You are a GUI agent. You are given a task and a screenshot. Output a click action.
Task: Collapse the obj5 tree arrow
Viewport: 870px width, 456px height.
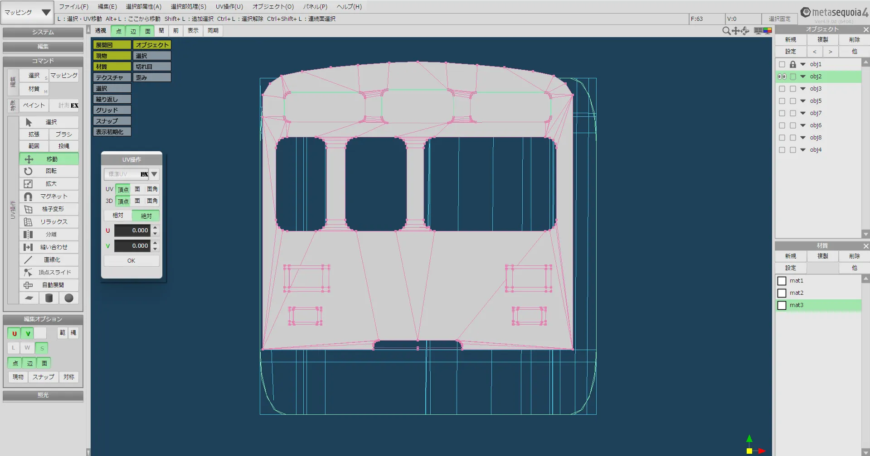pyautogui.click(x=803, y=101)
